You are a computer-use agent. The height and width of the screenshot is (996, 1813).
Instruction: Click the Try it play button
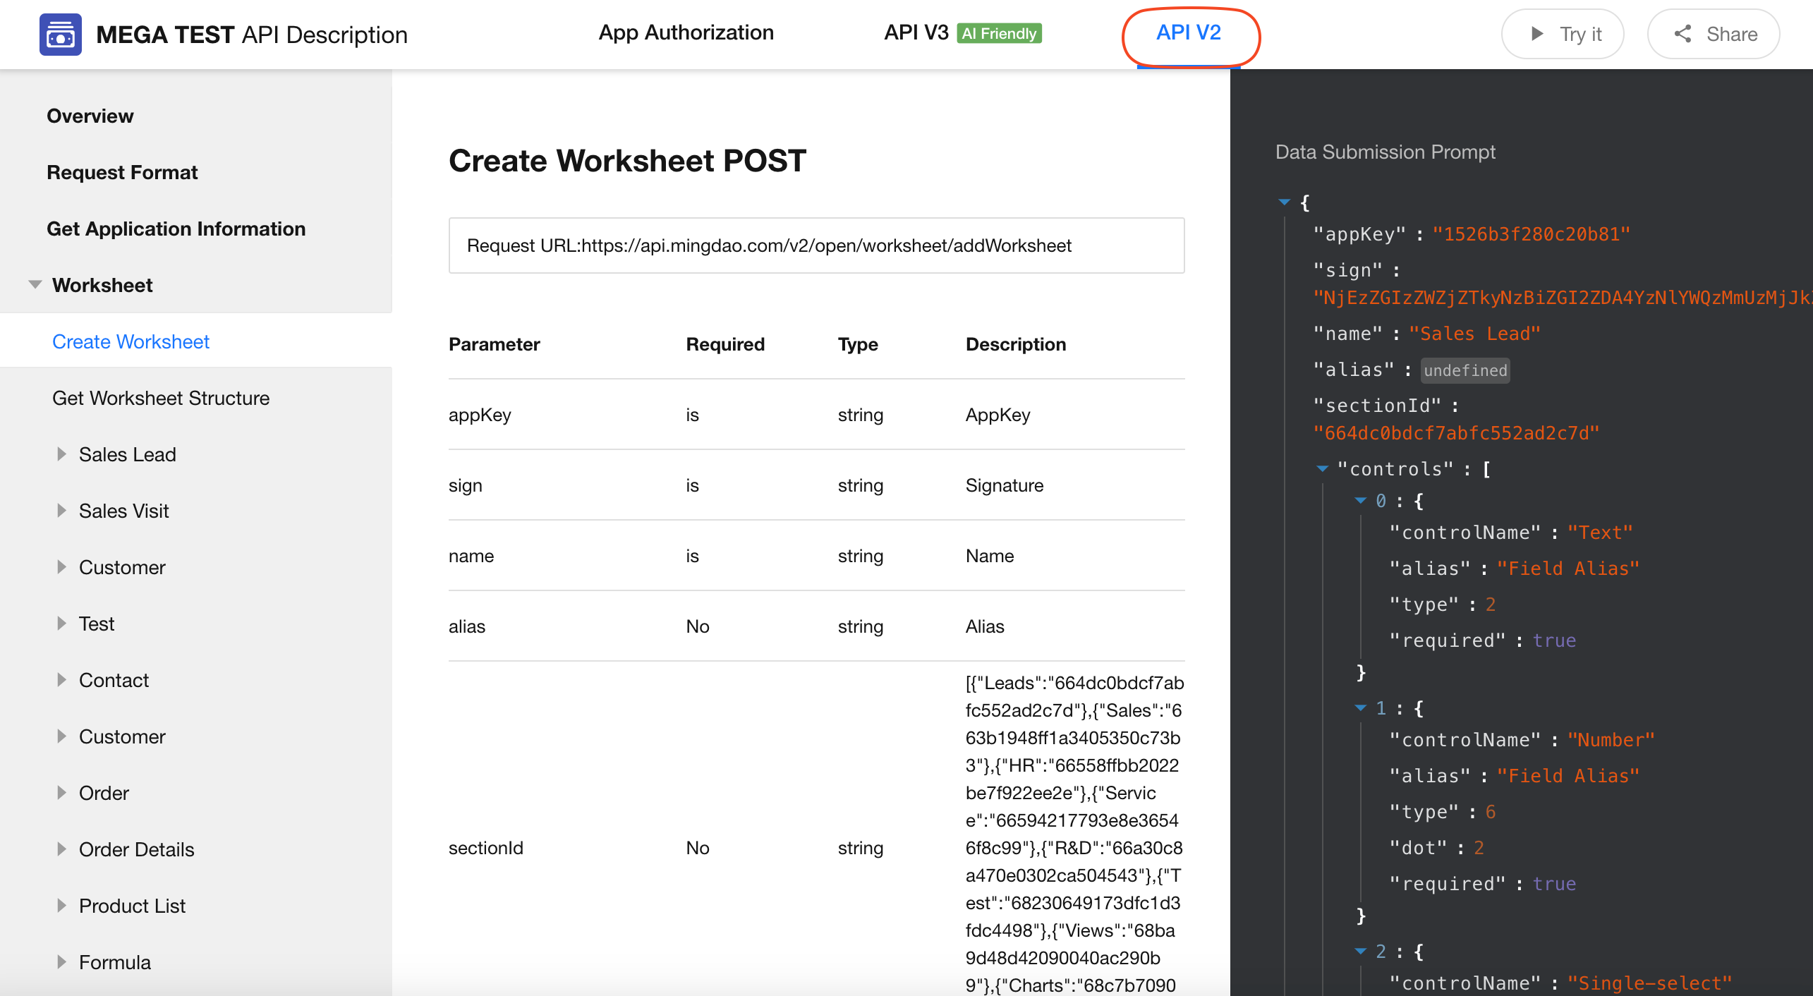1563,35
